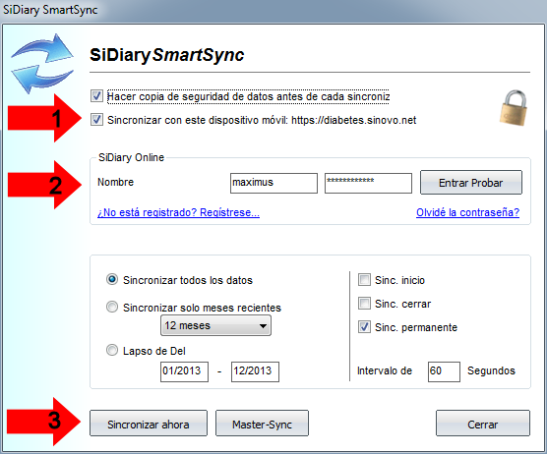Click the password input field
The height and width of the screenshot is (454, 547).
click(368, 183)
